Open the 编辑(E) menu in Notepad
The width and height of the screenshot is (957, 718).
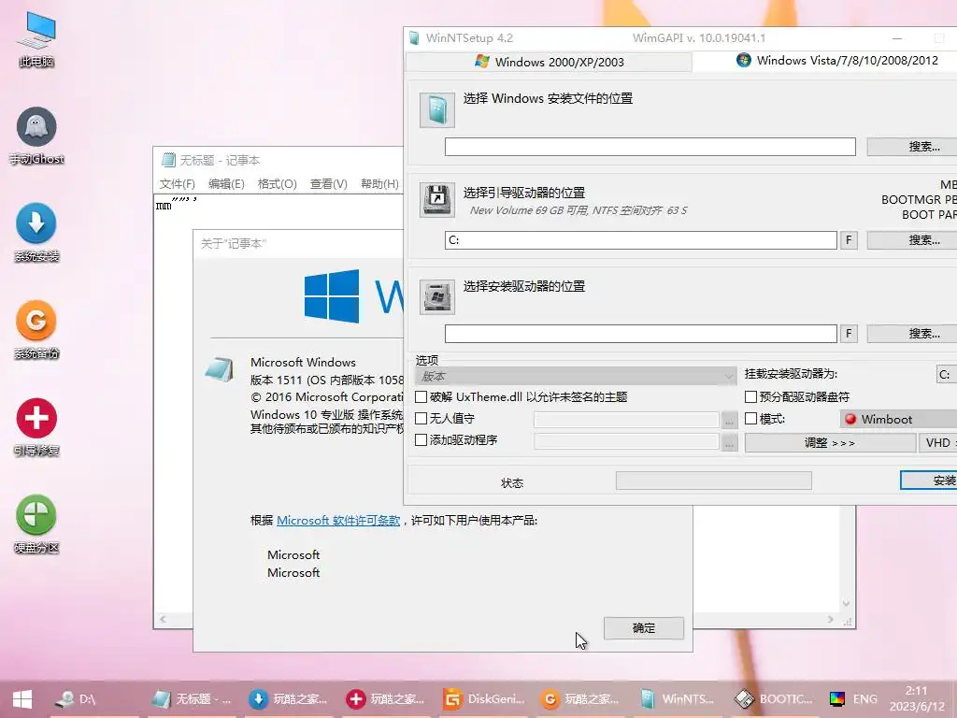click(x=226, y=184)
